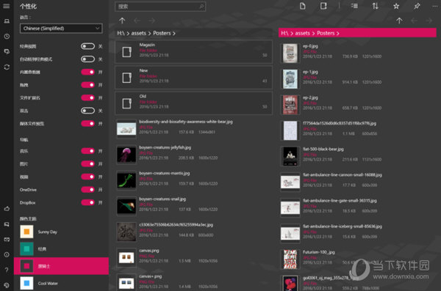Image resolution: width=441 pixels, height=291 pixels.
Task: Select boysen-creatures-mantis.jpg file name
Action: (x=164, y=173)
